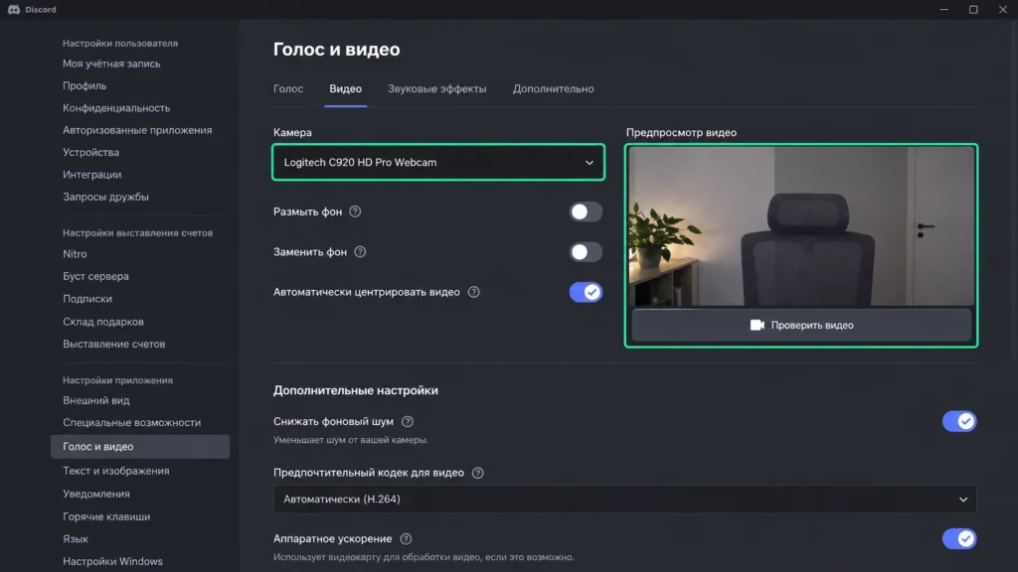Viewport: 1018px width, 572px height.
Task: Click help icon beside Снижать фоновый шум
Action: point(407,421)
